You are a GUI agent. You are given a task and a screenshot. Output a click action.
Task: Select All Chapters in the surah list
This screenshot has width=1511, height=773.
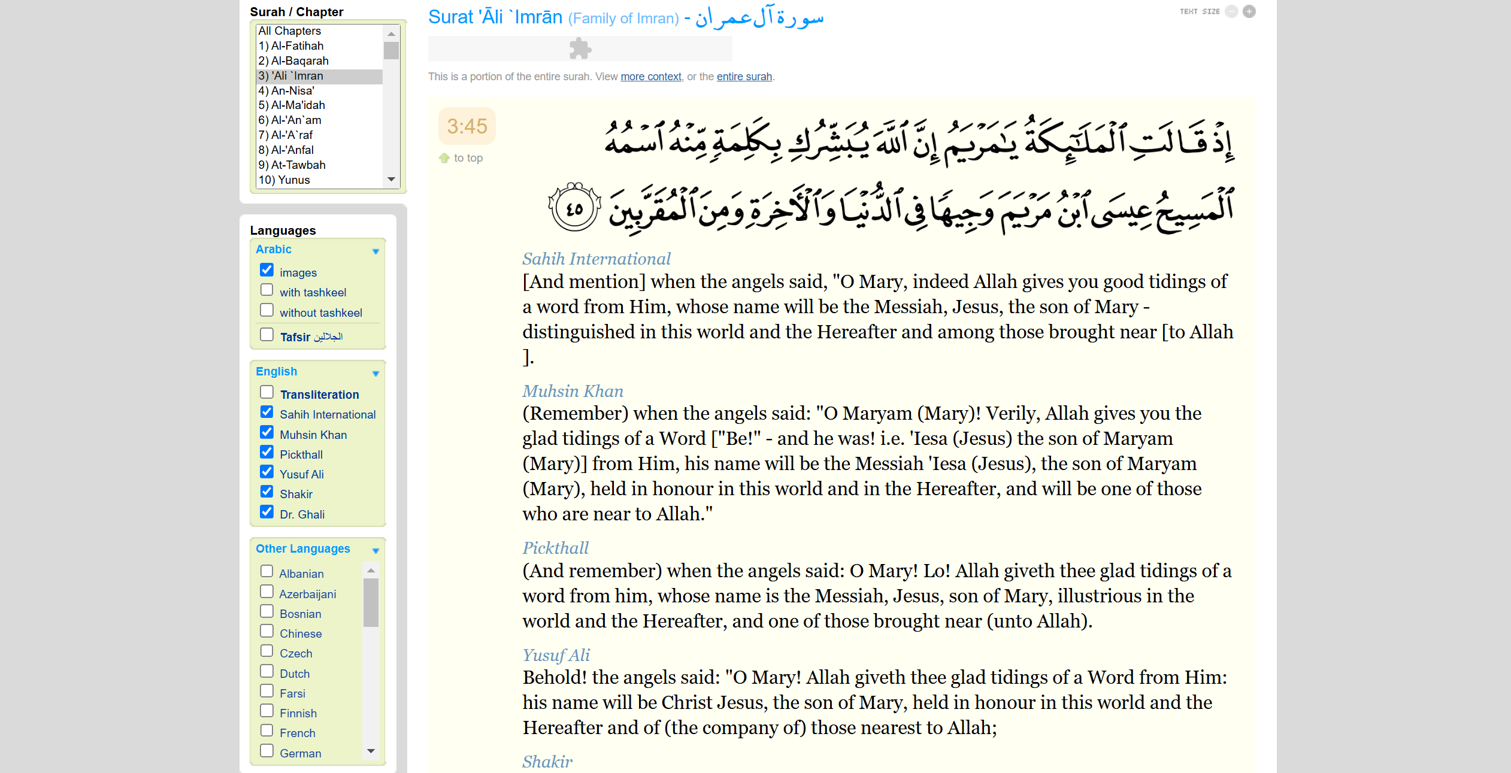[289, 31]
